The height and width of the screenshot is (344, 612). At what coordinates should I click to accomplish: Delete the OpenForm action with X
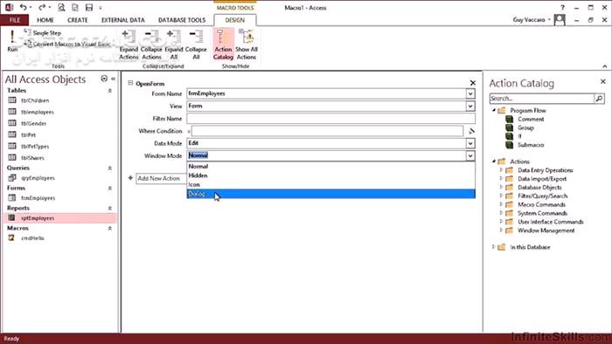point(473,83)
